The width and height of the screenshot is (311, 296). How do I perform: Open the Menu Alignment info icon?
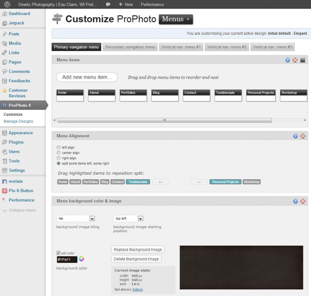(295, 136)
